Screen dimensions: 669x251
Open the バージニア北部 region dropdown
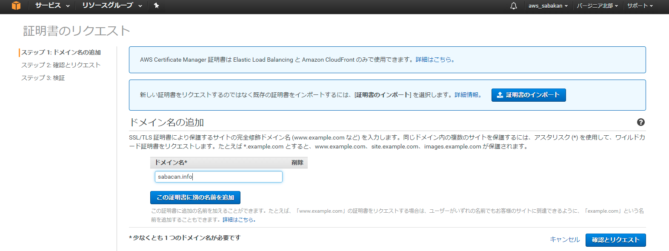click(x=597, y=6)
